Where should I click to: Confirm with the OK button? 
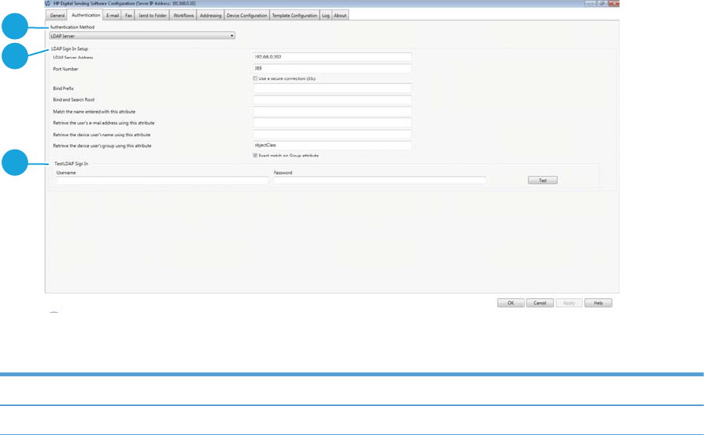click(x=511, y=303)
